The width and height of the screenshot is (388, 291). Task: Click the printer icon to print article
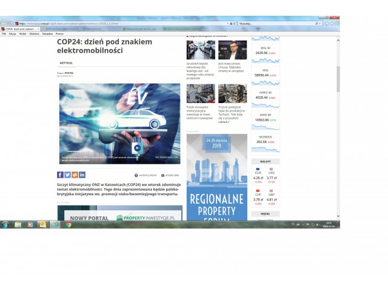136,175
